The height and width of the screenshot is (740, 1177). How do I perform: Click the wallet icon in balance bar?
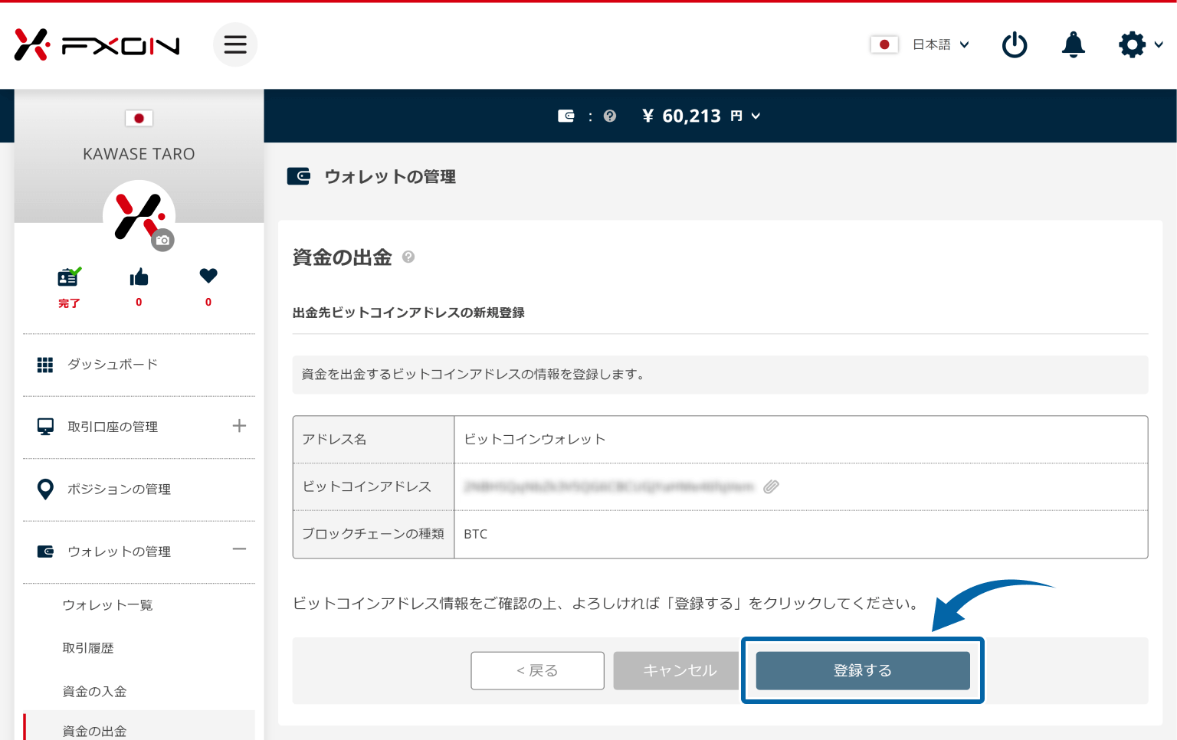tap(566, 116)
